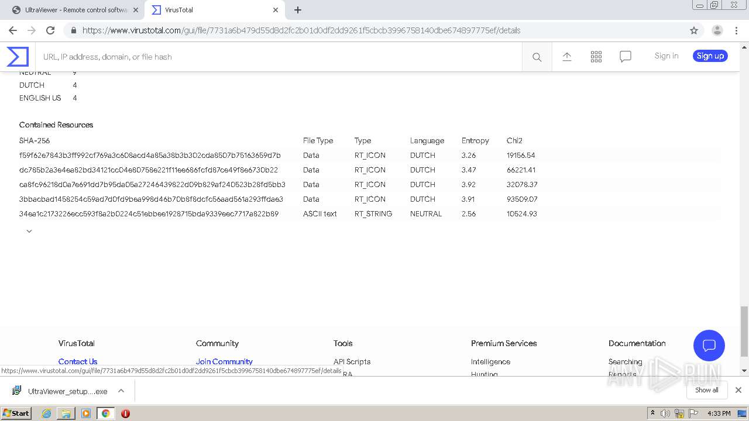
Task: Open the comments speech bubble icon
Action: click(x=626, y=56)
